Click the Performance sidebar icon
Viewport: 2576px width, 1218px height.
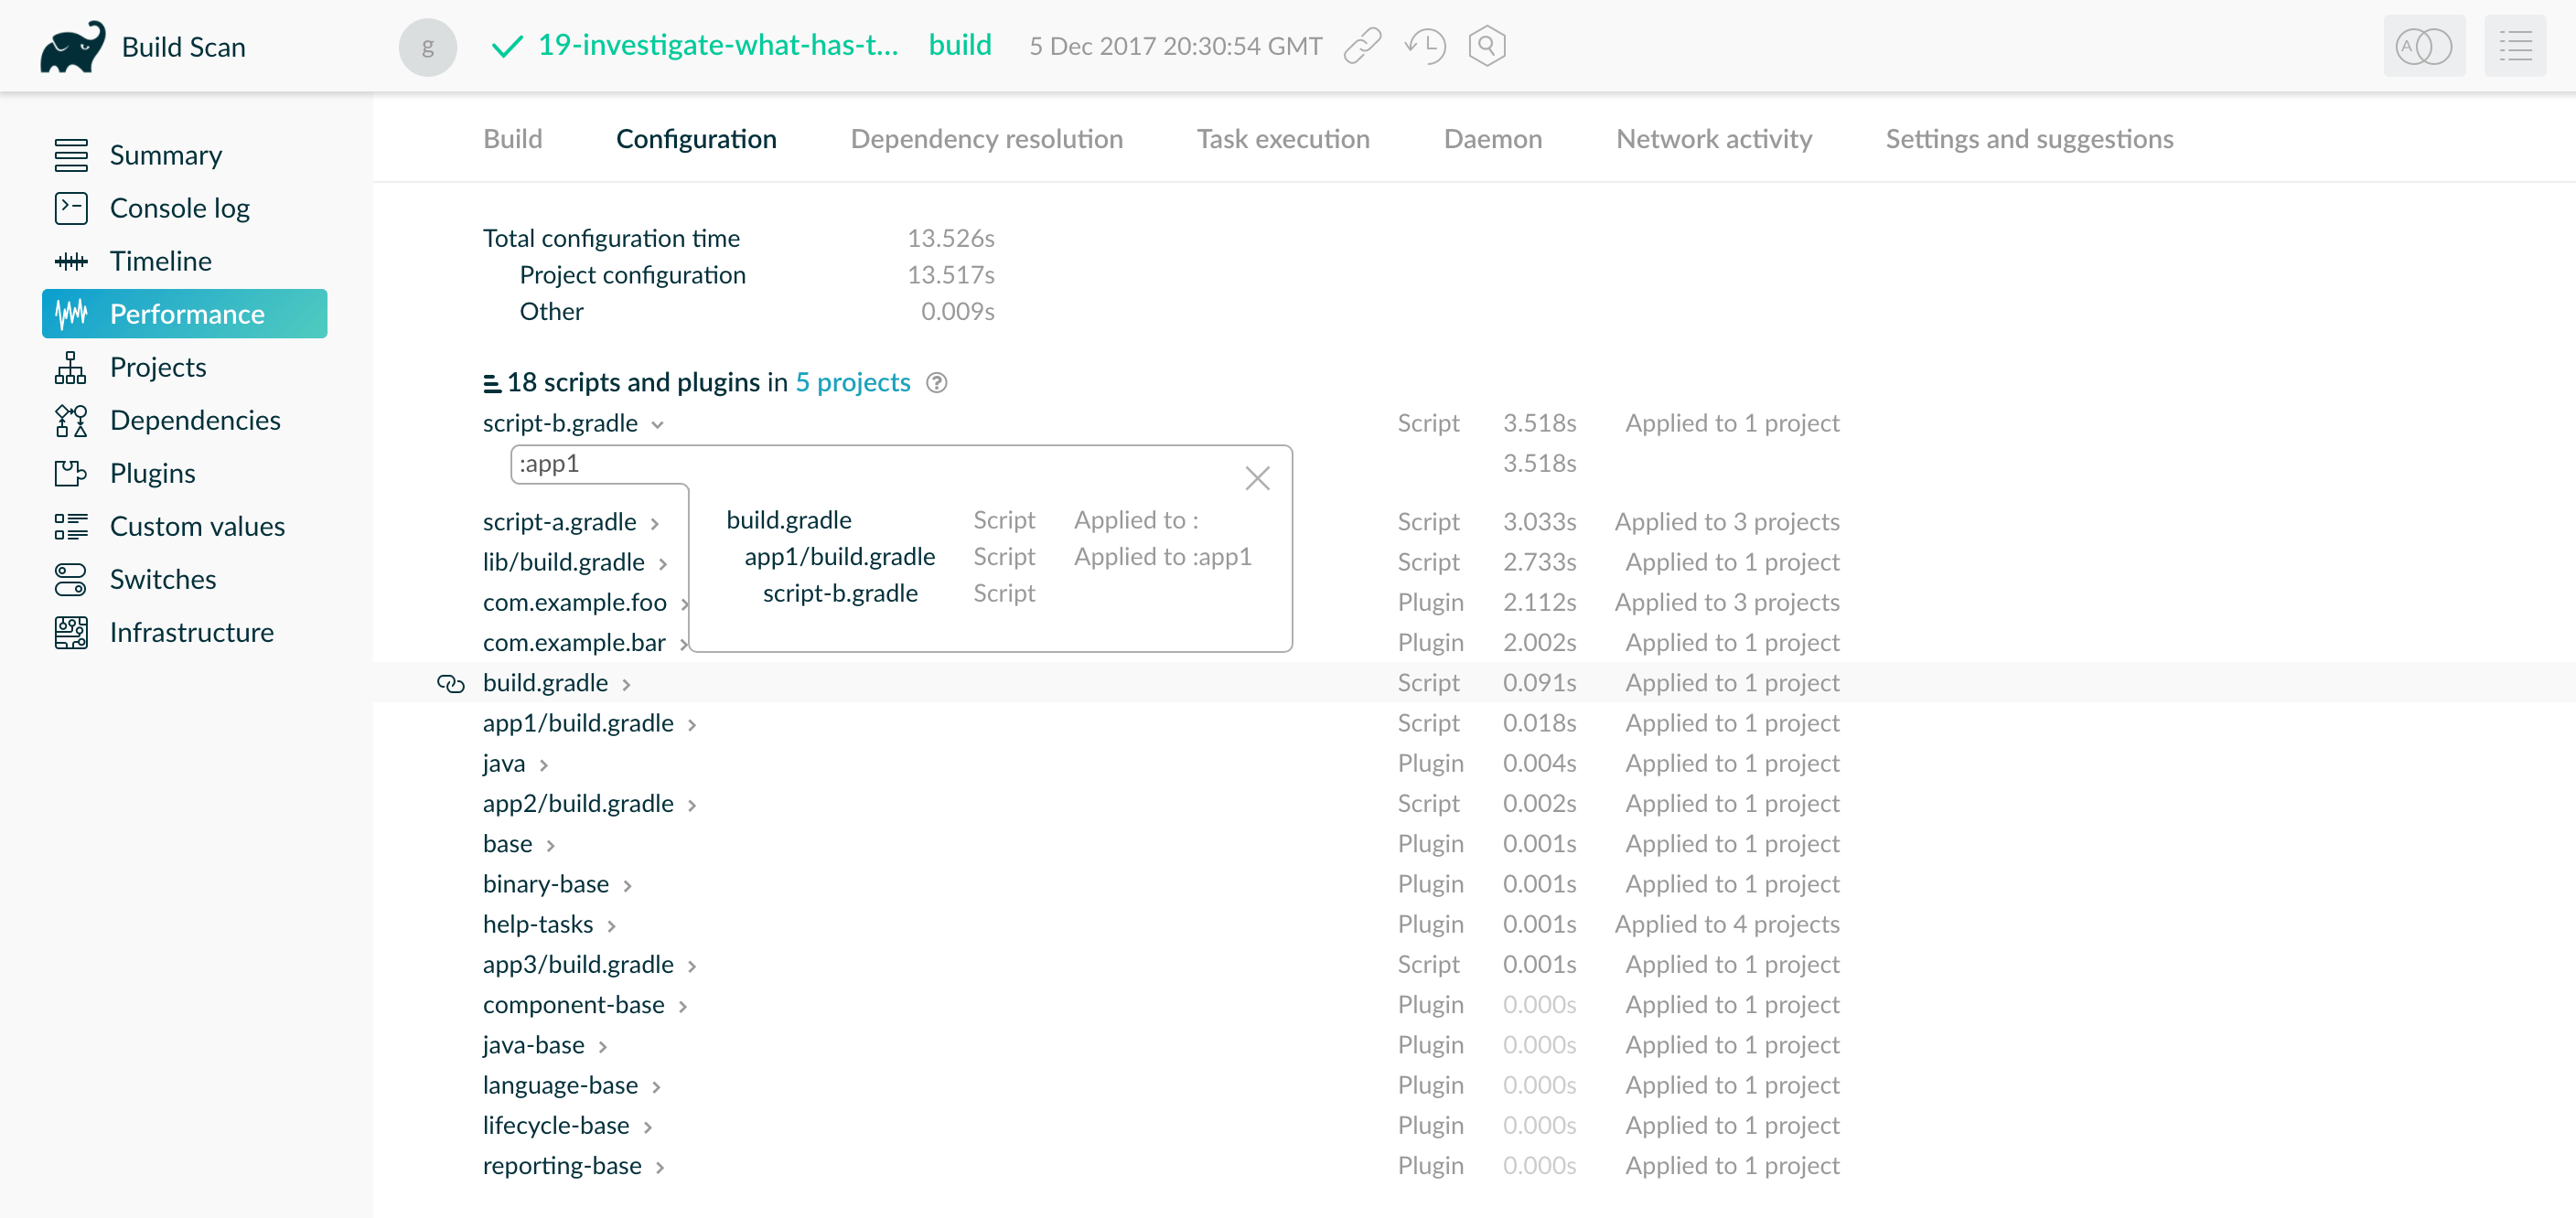click(x=74, y=314)
